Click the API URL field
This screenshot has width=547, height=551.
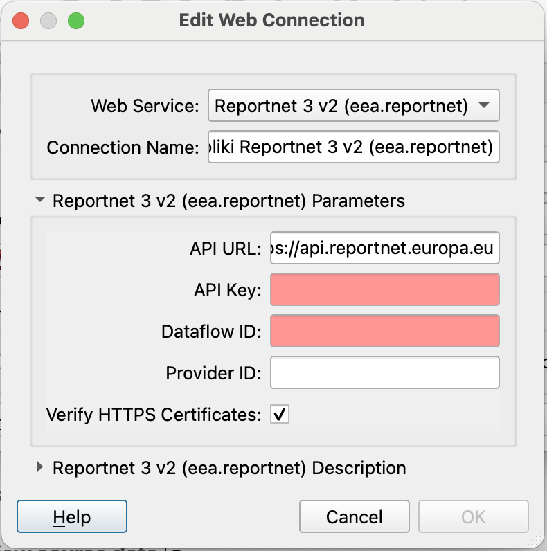click(x=384, y=248)
